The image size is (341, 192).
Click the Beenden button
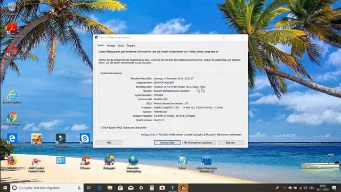(x=230, y=142)
